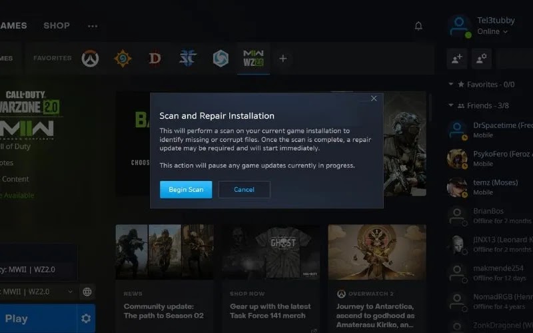Open Overwatch 2 Journey to Antarctica card
Image resolution: width=533 pixels, height=333 pixels.
377,278
